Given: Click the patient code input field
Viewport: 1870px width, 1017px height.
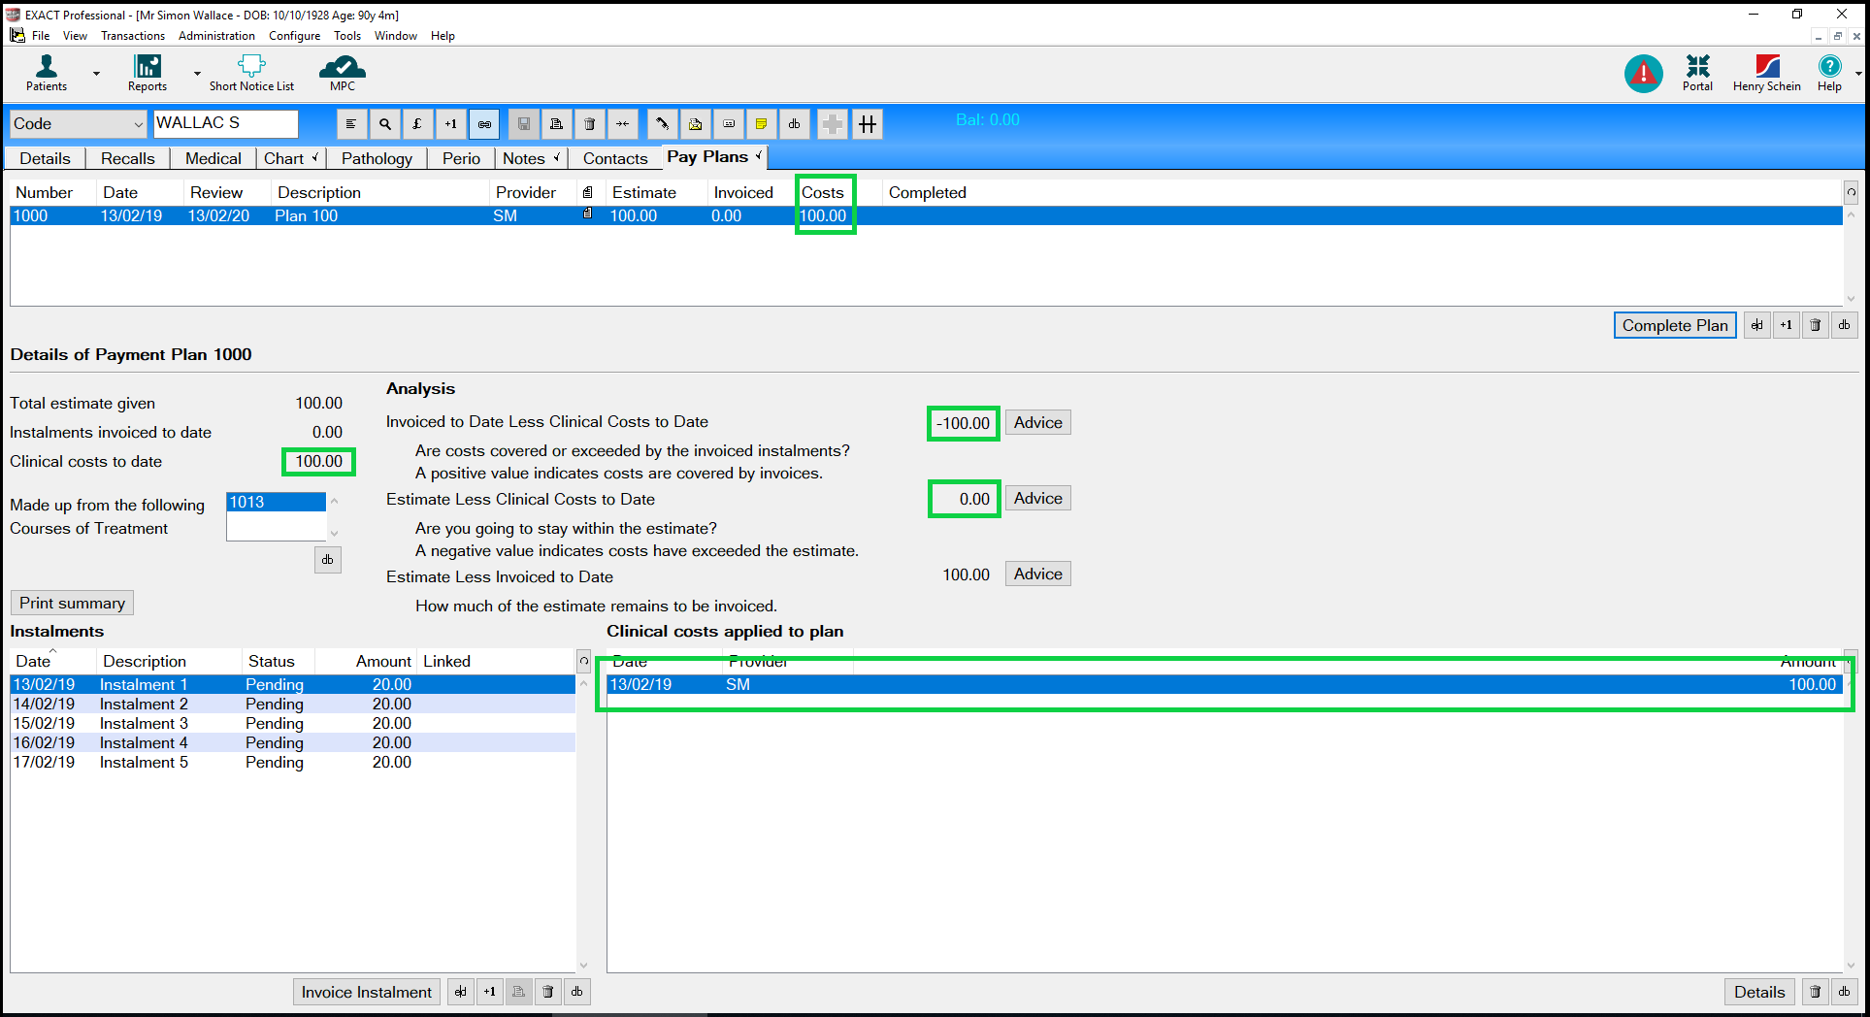Looking at the screenshot, I should [225, 123].
